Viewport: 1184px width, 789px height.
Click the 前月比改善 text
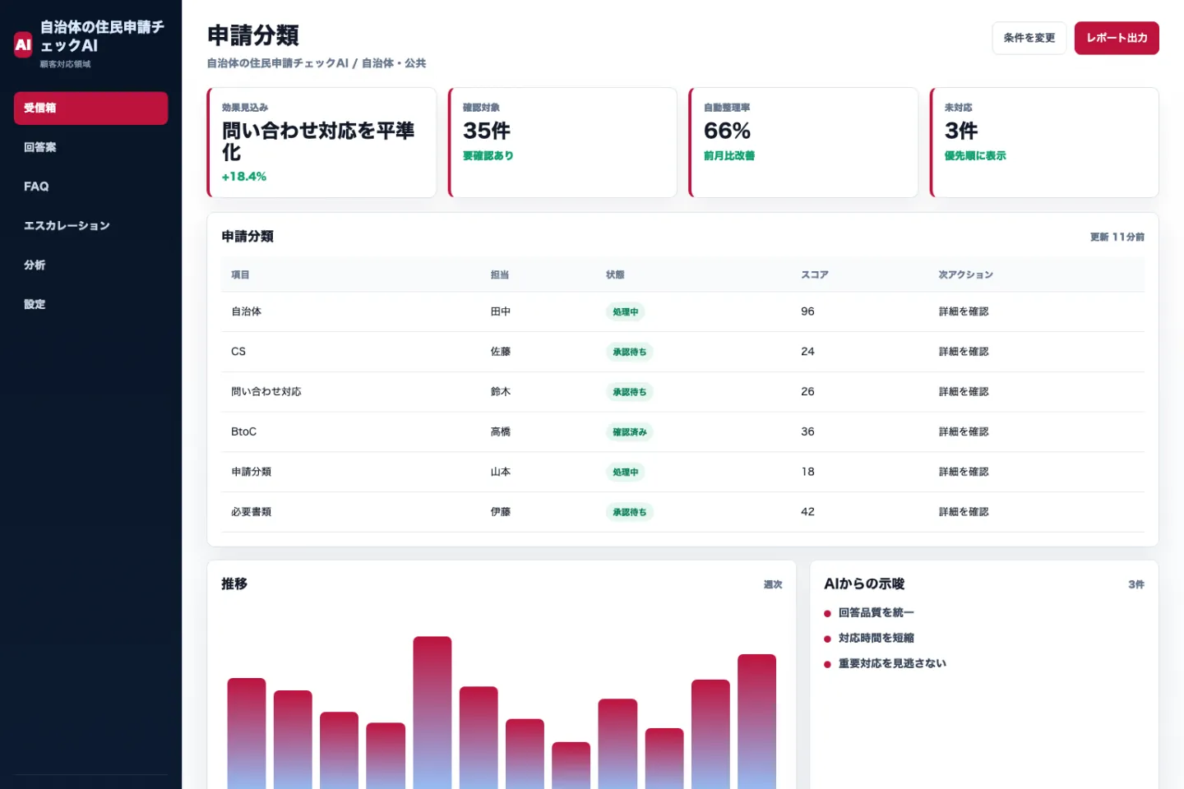[729, 155]
